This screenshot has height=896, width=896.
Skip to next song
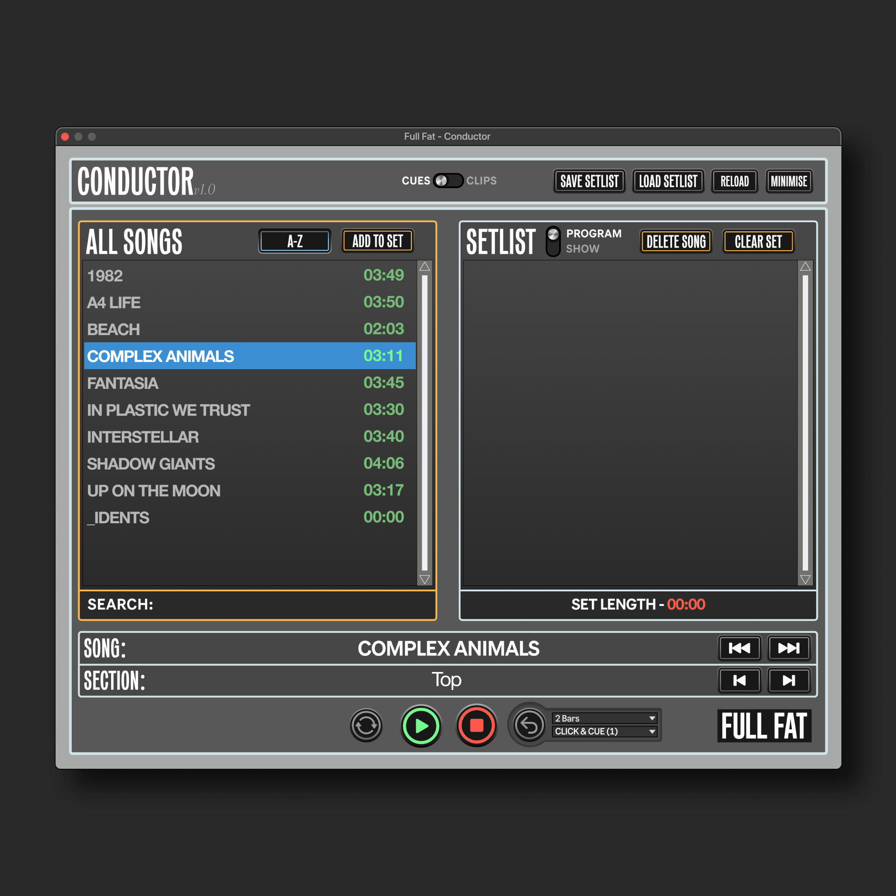point(788,648)
